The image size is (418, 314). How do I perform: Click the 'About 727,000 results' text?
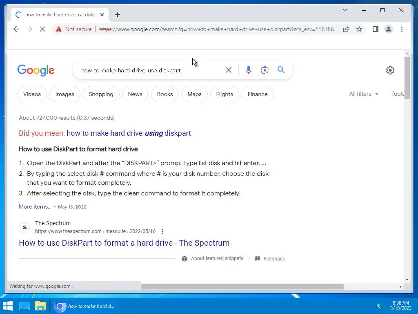pos(67,118)
